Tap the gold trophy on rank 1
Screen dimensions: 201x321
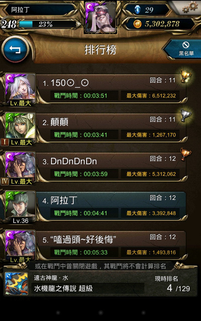[x=185, y=76]
